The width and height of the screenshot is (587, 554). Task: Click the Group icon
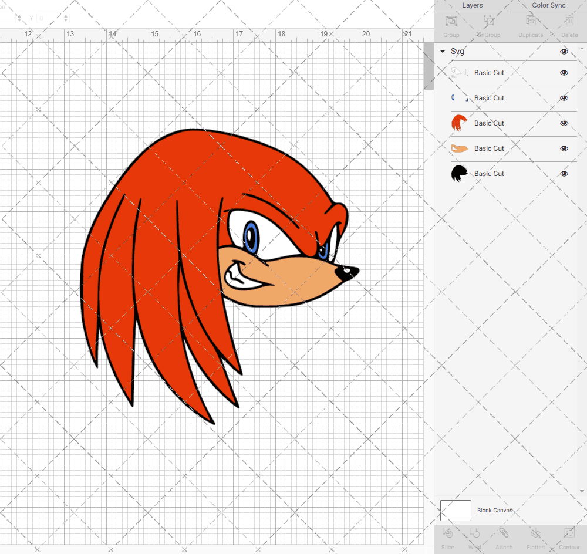click(451, 21)
